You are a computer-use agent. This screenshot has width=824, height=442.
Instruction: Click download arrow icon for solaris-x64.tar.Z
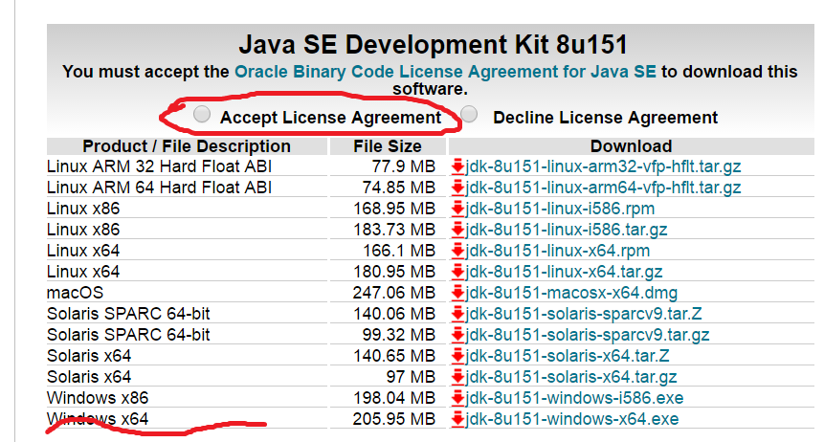click(457, 356)
